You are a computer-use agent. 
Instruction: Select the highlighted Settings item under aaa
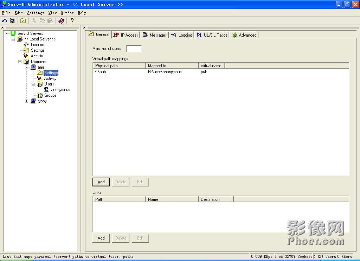point(51,73)
